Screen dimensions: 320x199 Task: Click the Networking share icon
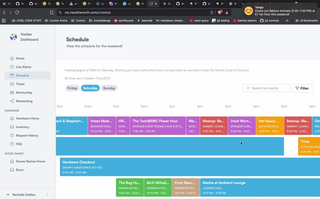point(12,101)
